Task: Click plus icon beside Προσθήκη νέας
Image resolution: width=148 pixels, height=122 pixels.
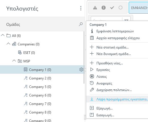Action: [x=92, y=63]
